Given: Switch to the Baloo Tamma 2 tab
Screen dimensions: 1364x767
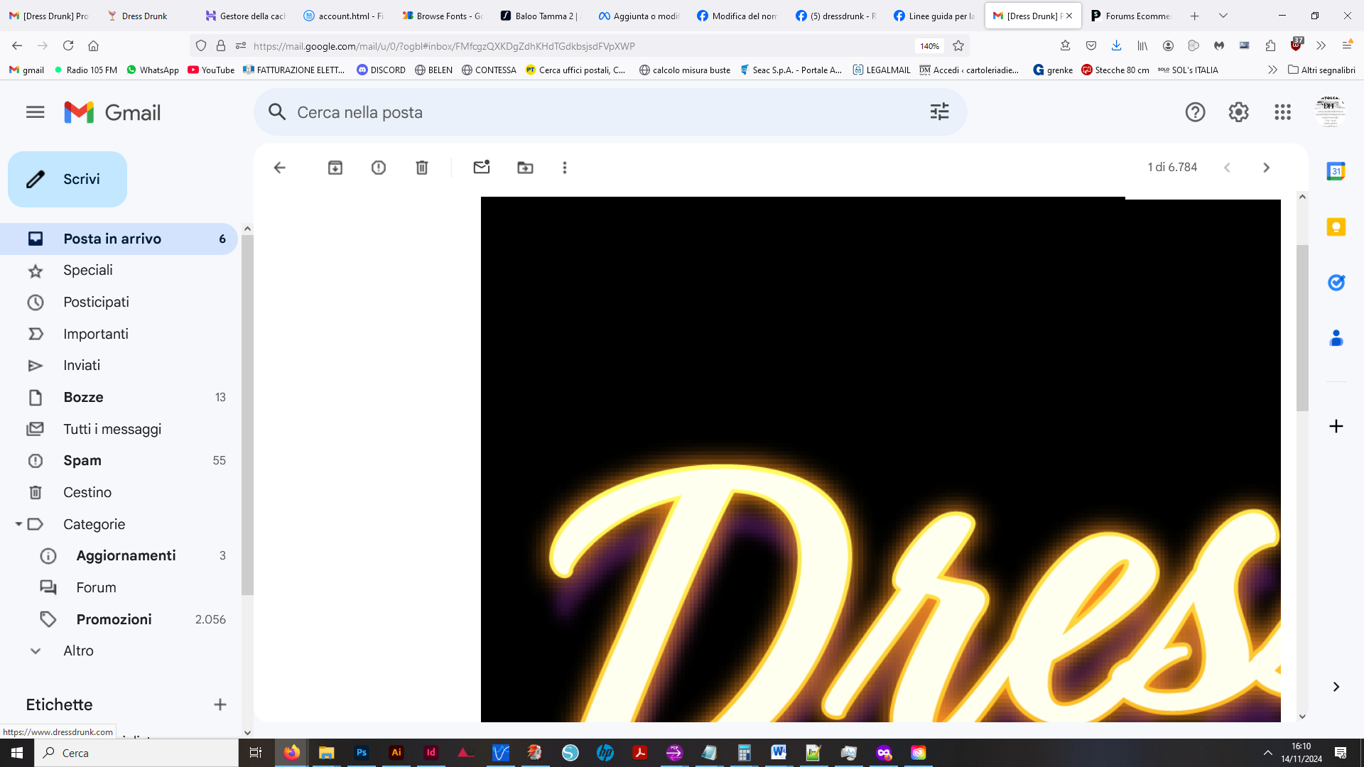Looking at the screenshot, I should coord(540,16).
